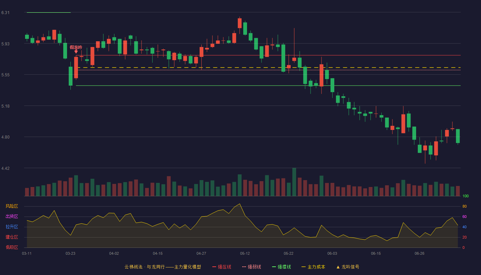Click the yellow dashed 主力成本 legend icon
The height and width of the screenshot is (275, 481).
(x=304, y=267)
